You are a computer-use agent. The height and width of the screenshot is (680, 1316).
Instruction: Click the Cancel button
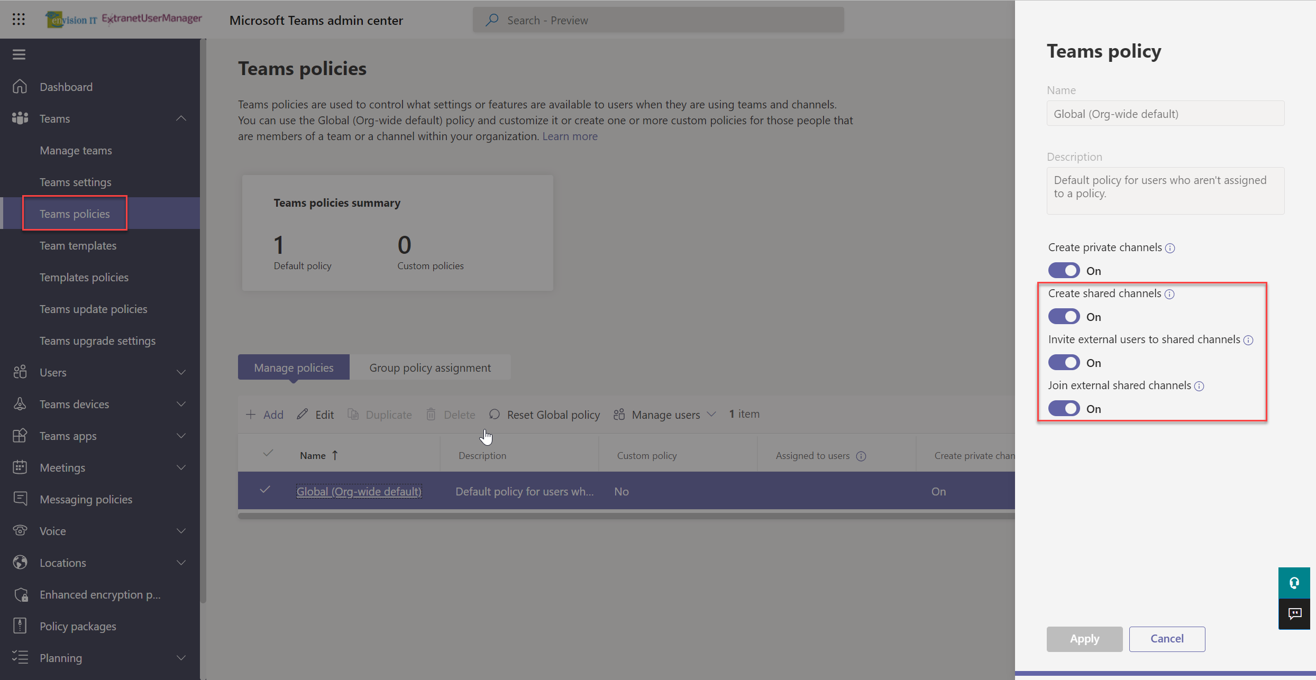tap(1167, 639)
